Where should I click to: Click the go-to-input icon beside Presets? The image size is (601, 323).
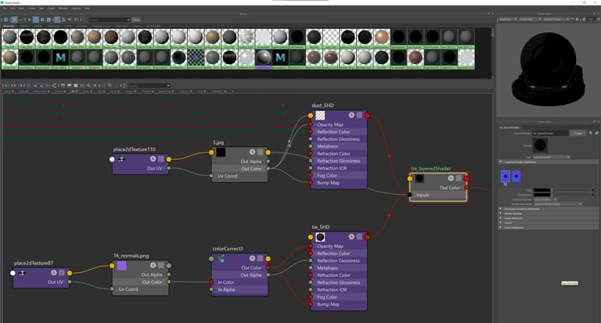[591, 133]
